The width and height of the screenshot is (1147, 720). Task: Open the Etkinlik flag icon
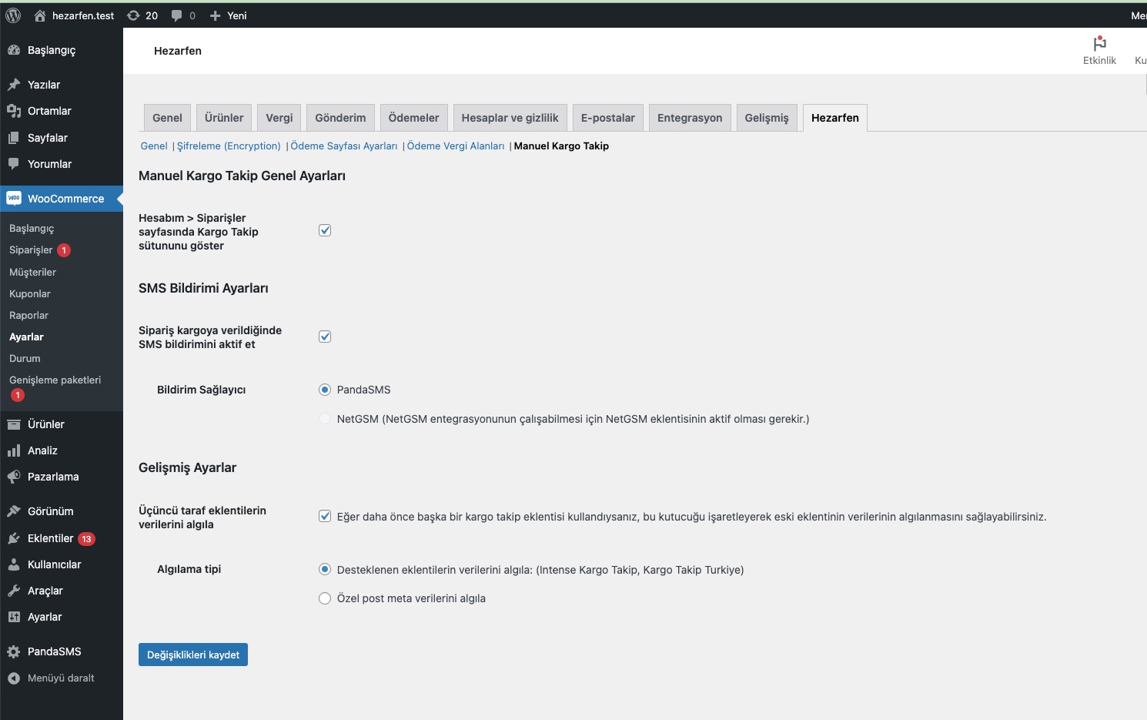pos(1099,43)
